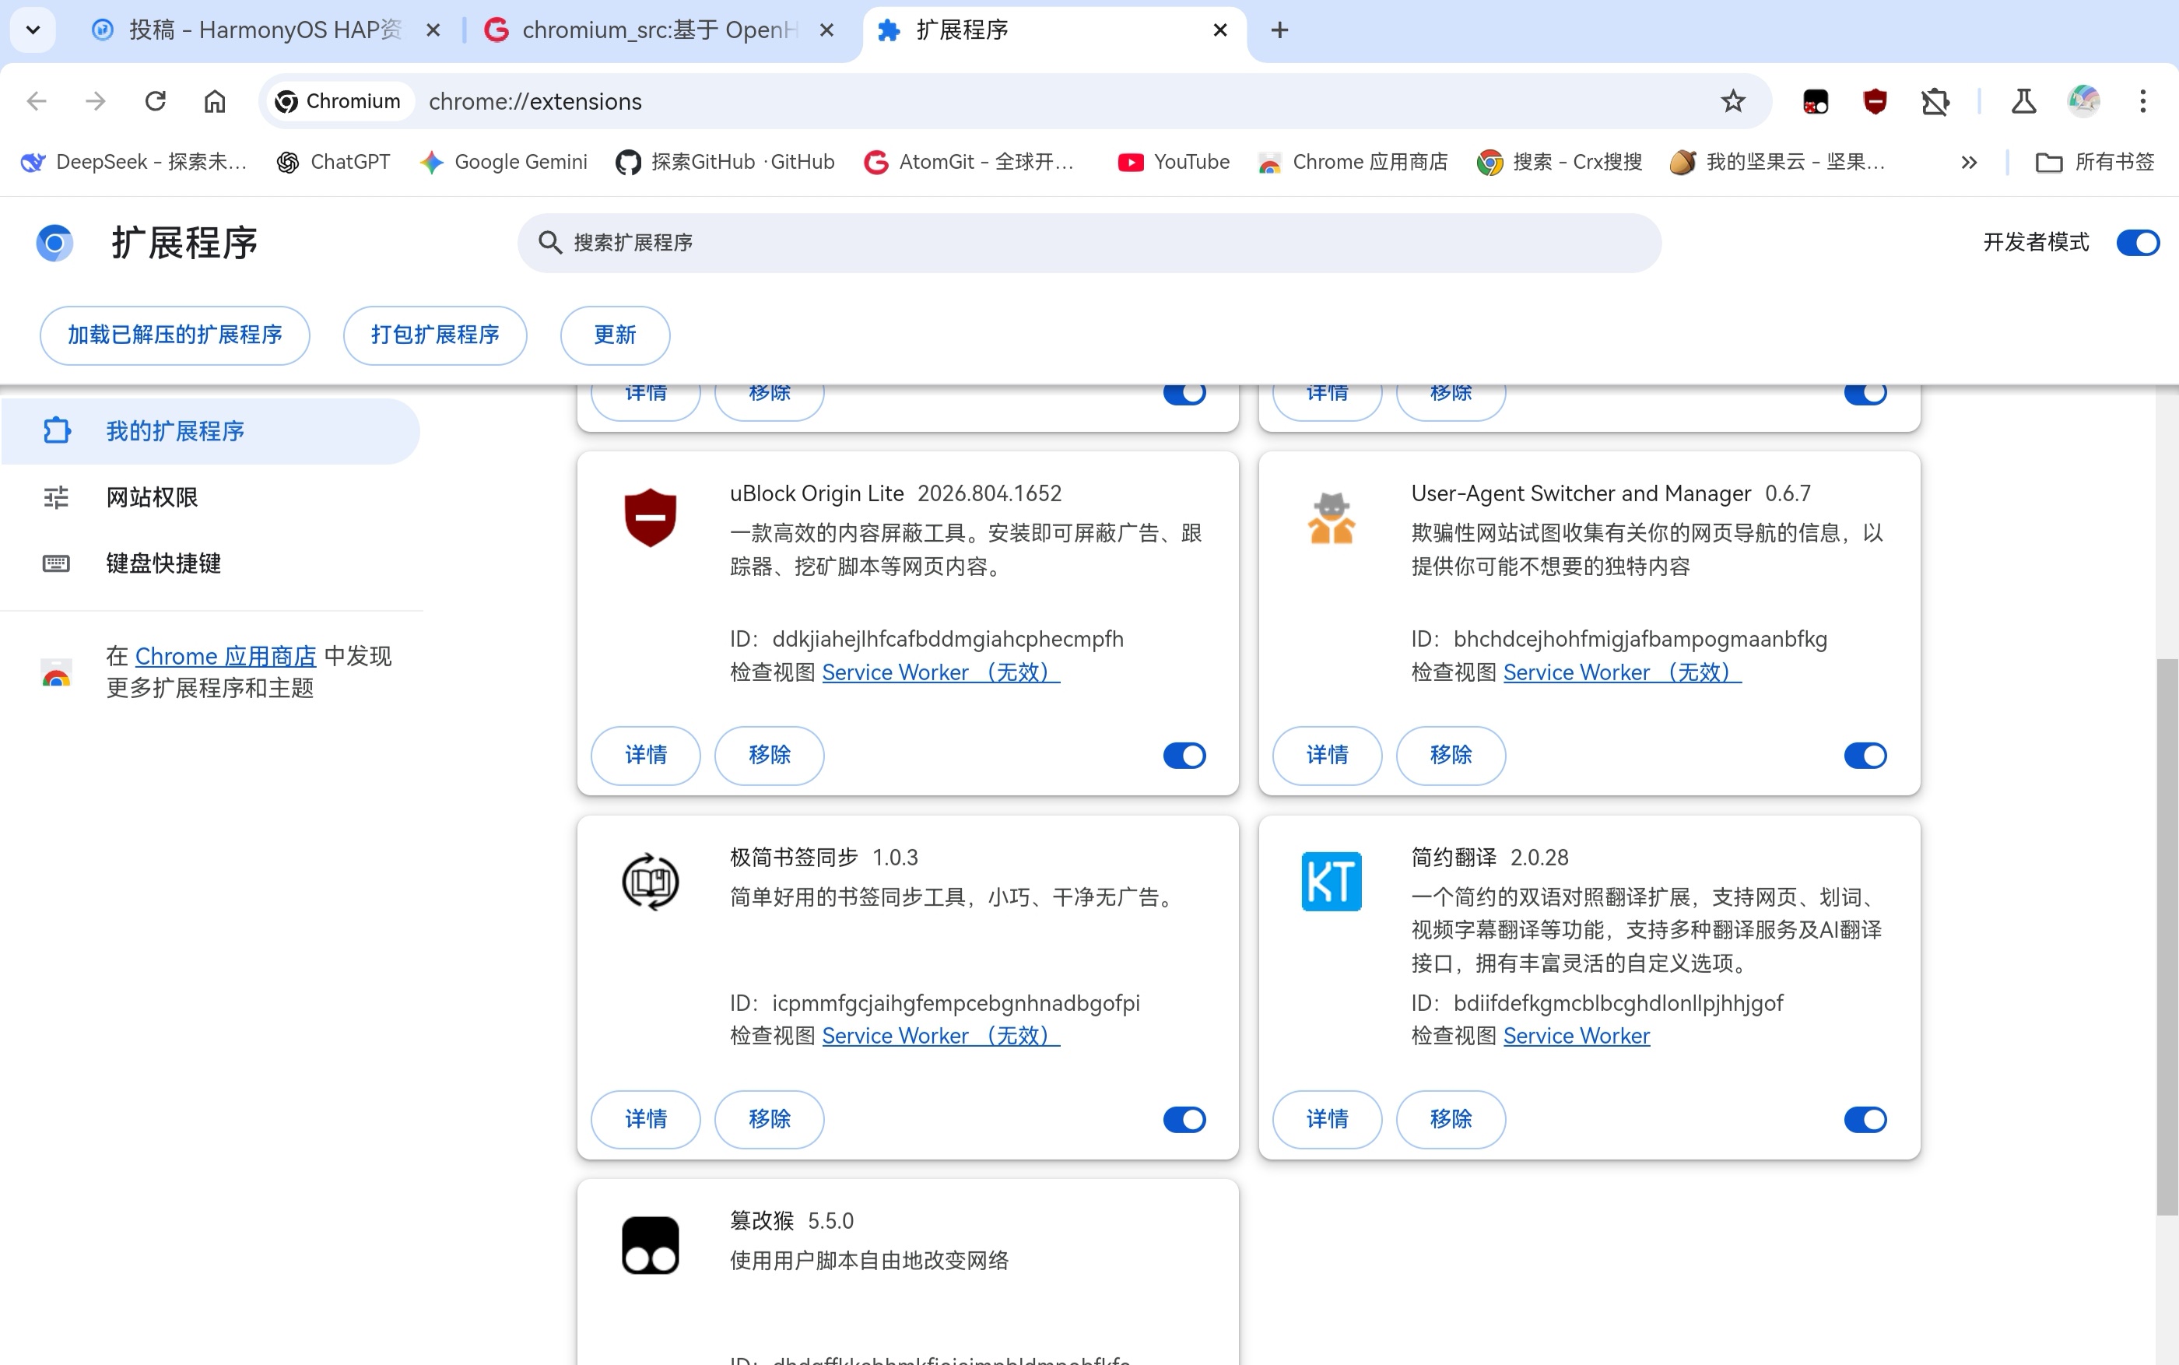Image resolution: width=2179 pixels, height=1365 pixels.
Task: Close the 扩展程序 tab
Action: coord(1220,30)
